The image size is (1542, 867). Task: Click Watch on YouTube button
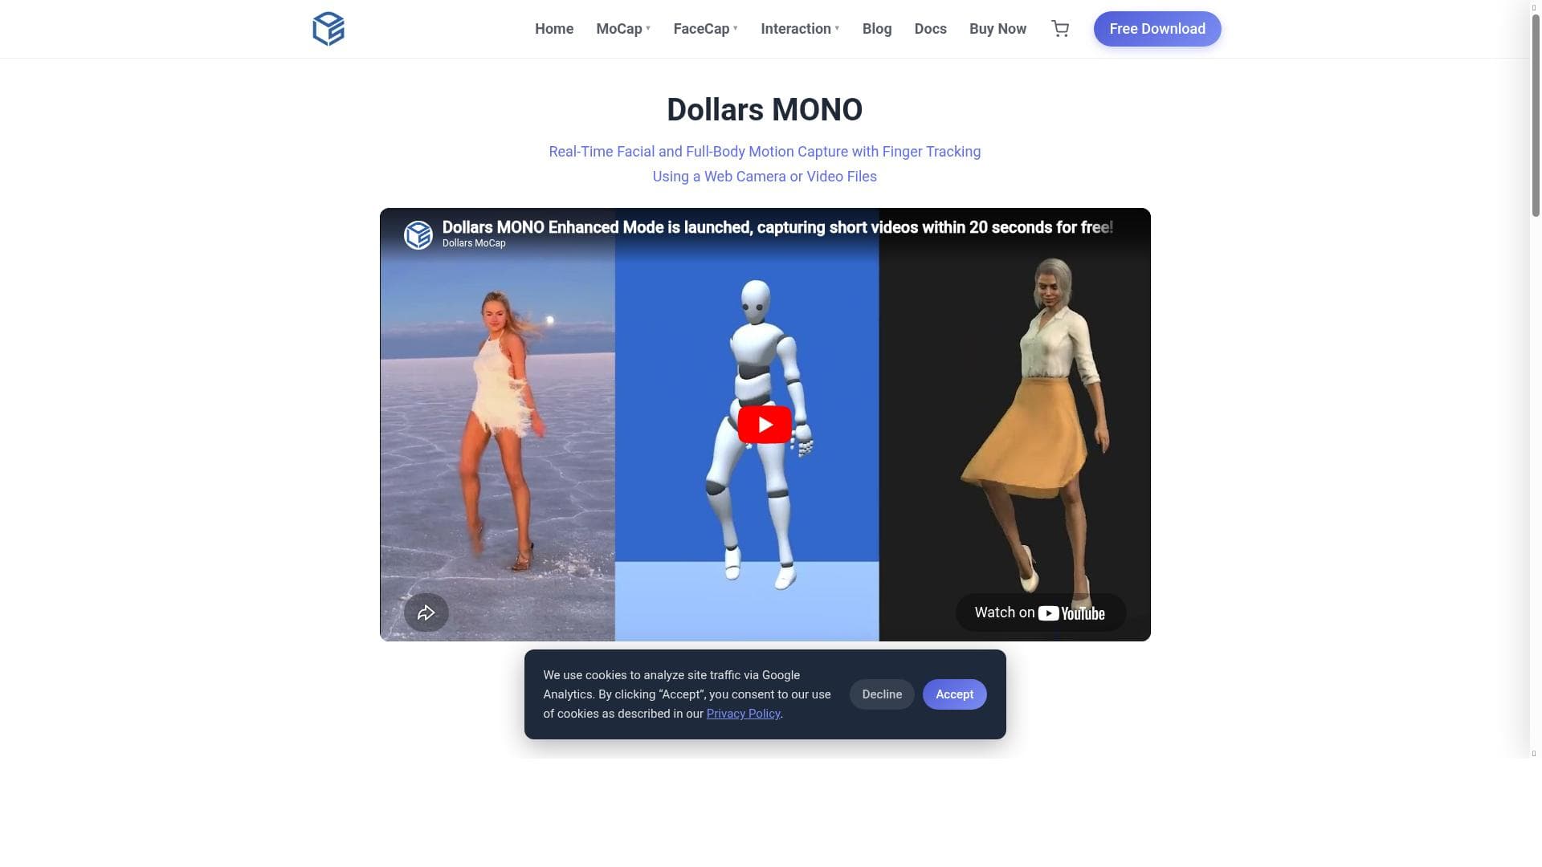point(1040,613)
